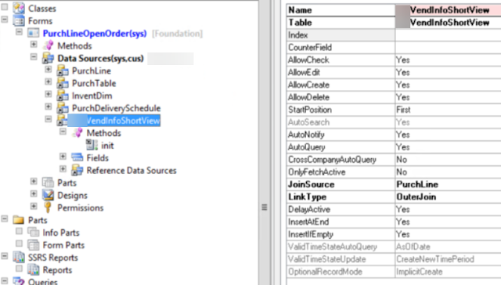Image resolution: width=501 pixels, height=285 pixels.
Task: Click the empty CounterField property value
Action: [448, 47]
